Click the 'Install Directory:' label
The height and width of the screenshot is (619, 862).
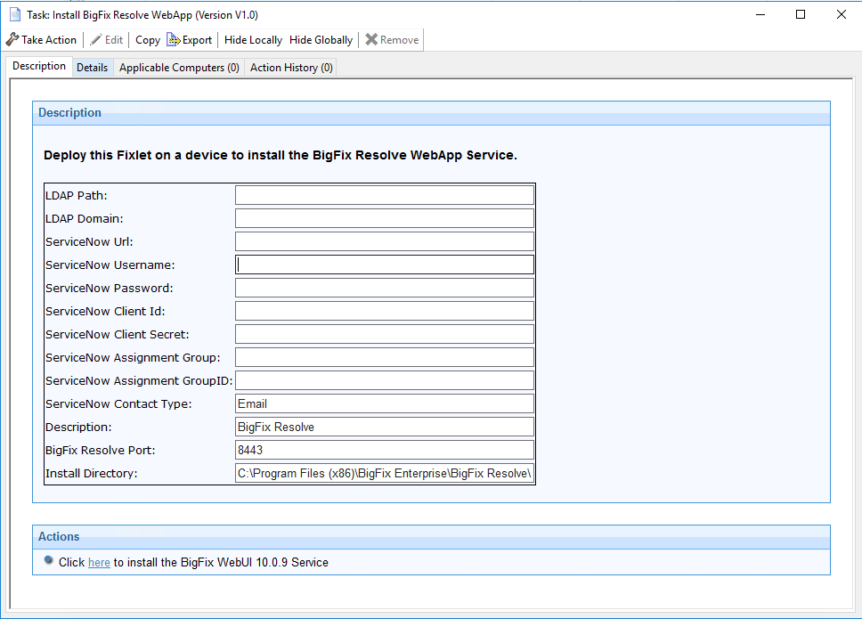click(91, 473)
